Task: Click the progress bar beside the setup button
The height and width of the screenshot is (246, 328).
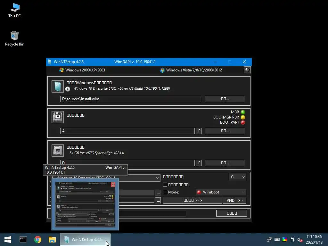Action: [x=153, y=213]
